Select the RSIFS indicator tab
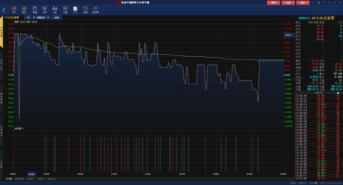The width and height of the screenshot is (343, 185). [41, 179]
